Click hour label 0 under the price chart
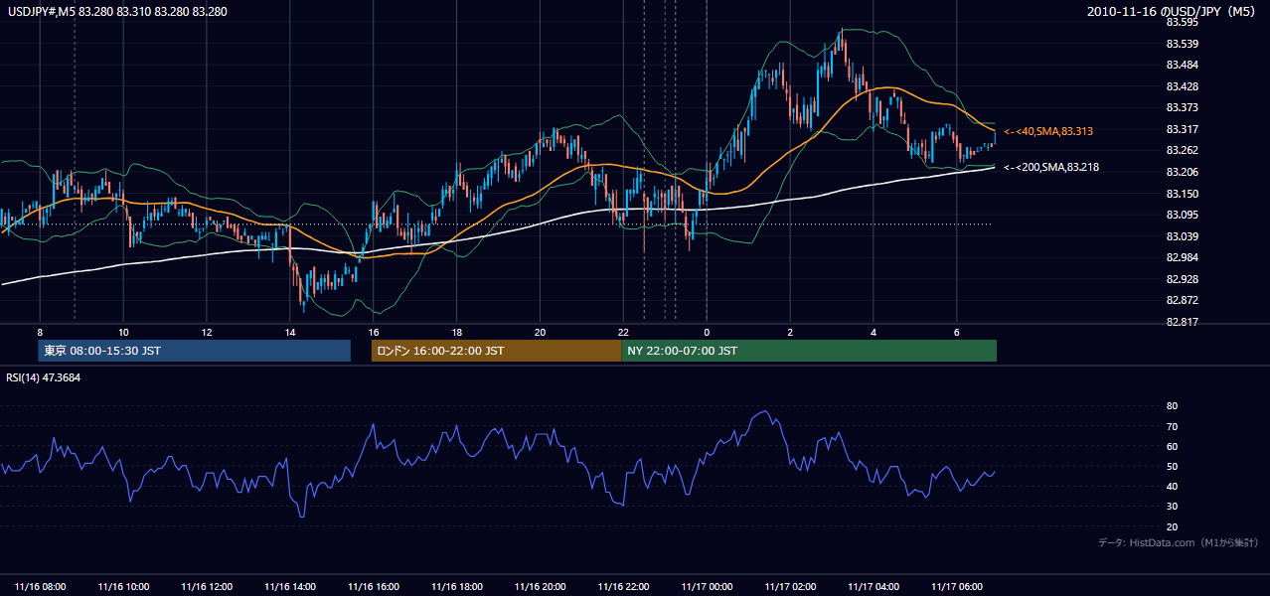The height and width of the screenshot is (596, 1270). (707, 331)
